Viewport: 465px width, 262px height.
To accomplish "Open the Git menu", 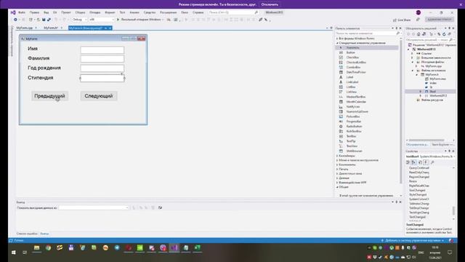I will coord(55,12).
